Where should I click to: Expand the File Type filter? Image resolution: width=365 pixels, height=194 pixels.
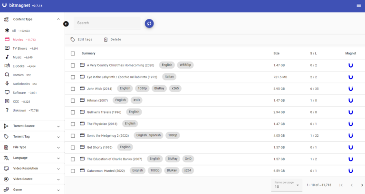(x=32, y=147)
